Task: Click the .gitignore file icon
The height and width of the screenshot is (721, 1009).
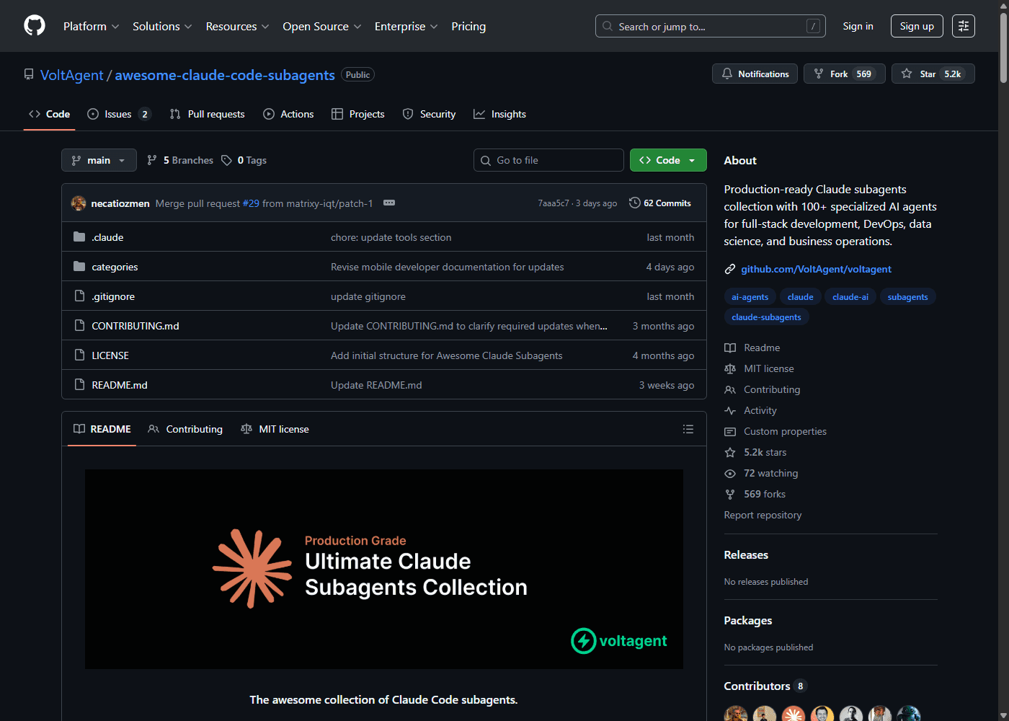Action: pos(79,296)
